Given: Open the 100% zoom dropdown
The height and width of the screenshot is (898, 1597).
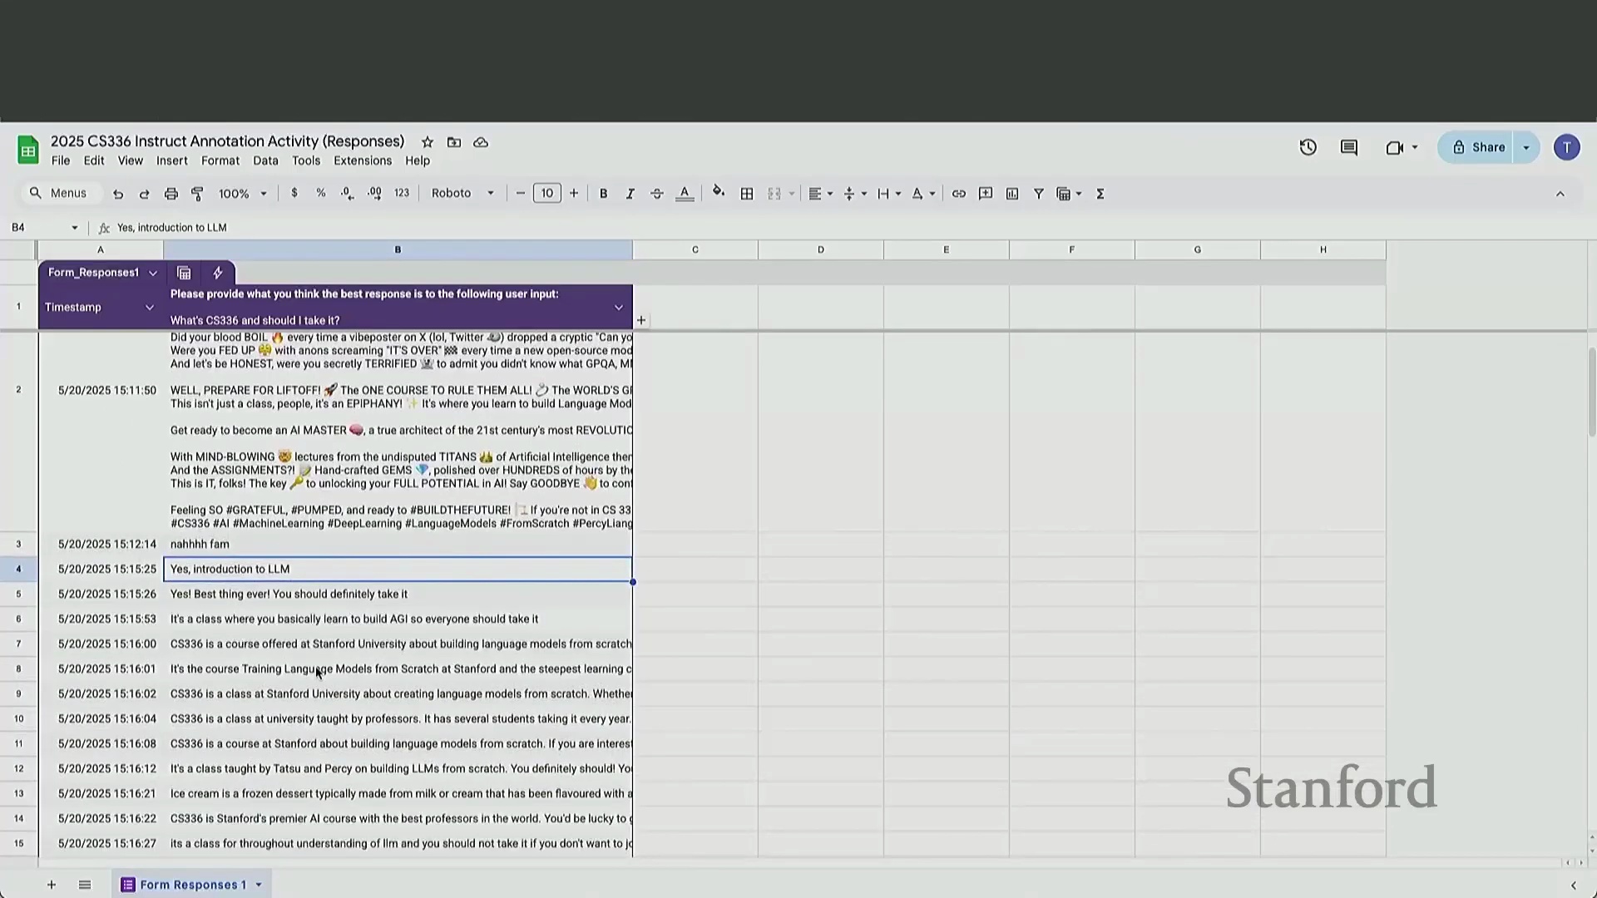Looking at the screenshot, I should [242, 194].
